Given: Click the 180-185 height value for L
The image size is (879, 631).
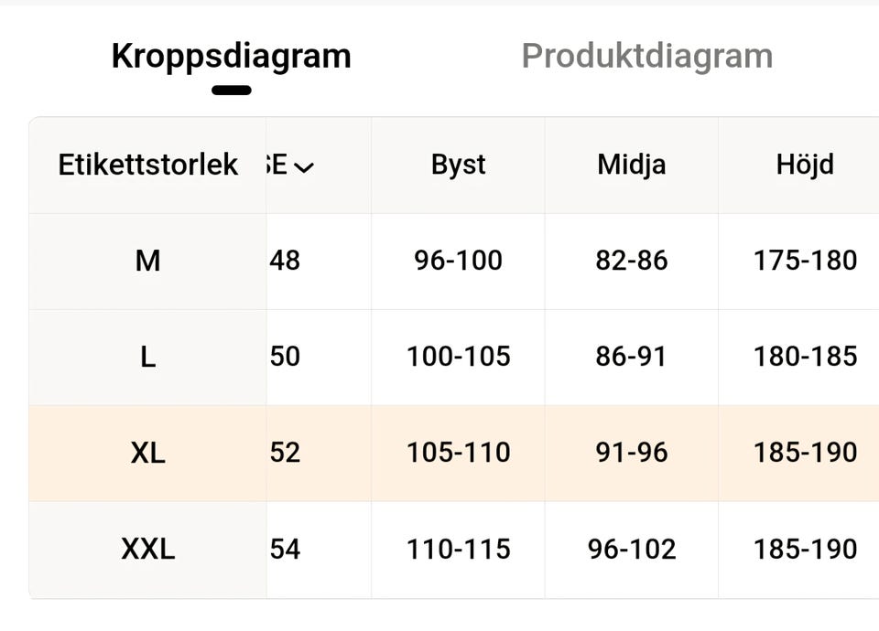Looking at the screenshot, I should (x=804, y=357).
